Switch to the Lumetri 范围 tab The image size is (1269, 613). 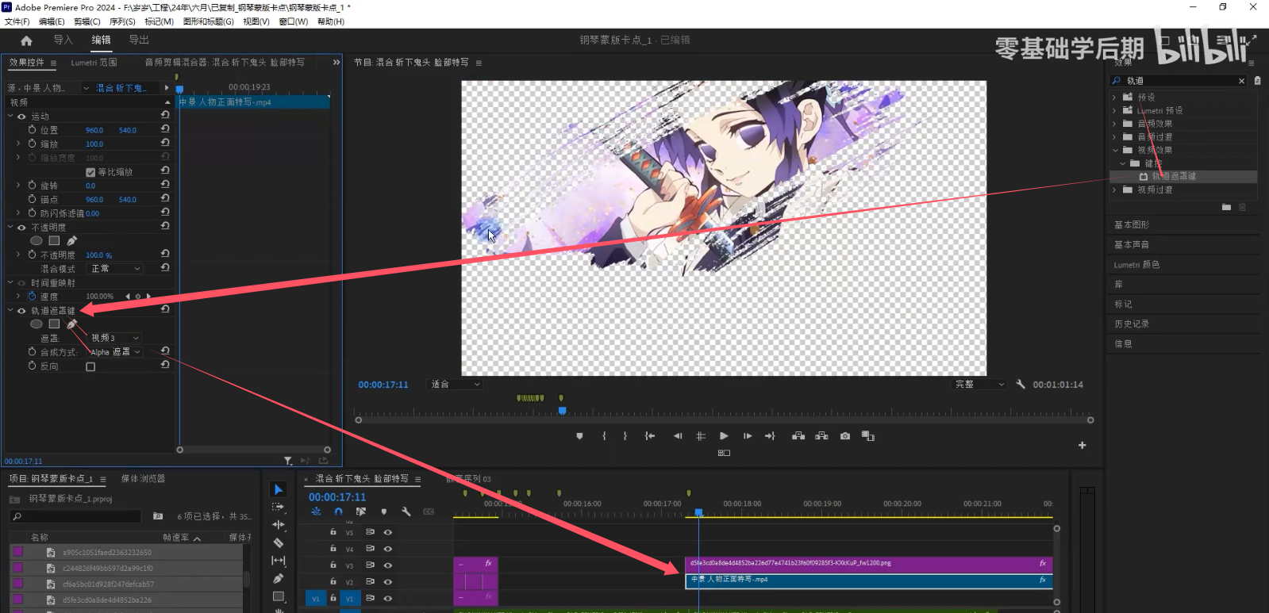pos(94,62)
